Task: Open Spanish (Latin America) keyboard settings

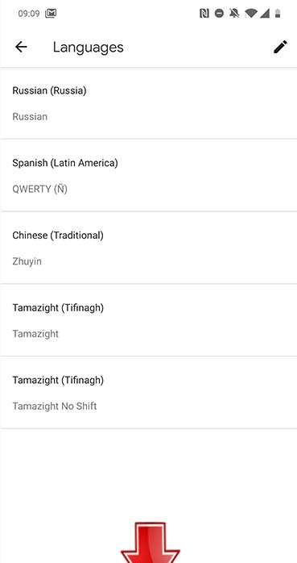Action: [x=148, y=176]
